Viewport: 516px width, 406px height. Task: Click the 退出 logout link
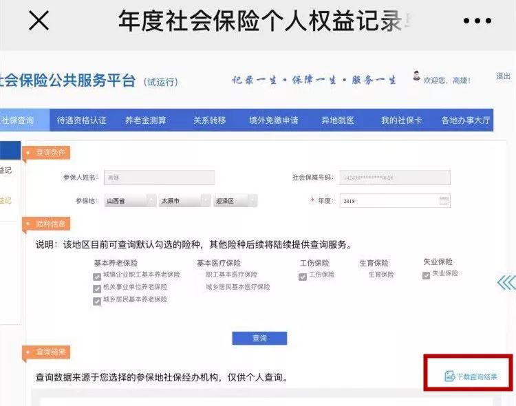click(503, 76)
